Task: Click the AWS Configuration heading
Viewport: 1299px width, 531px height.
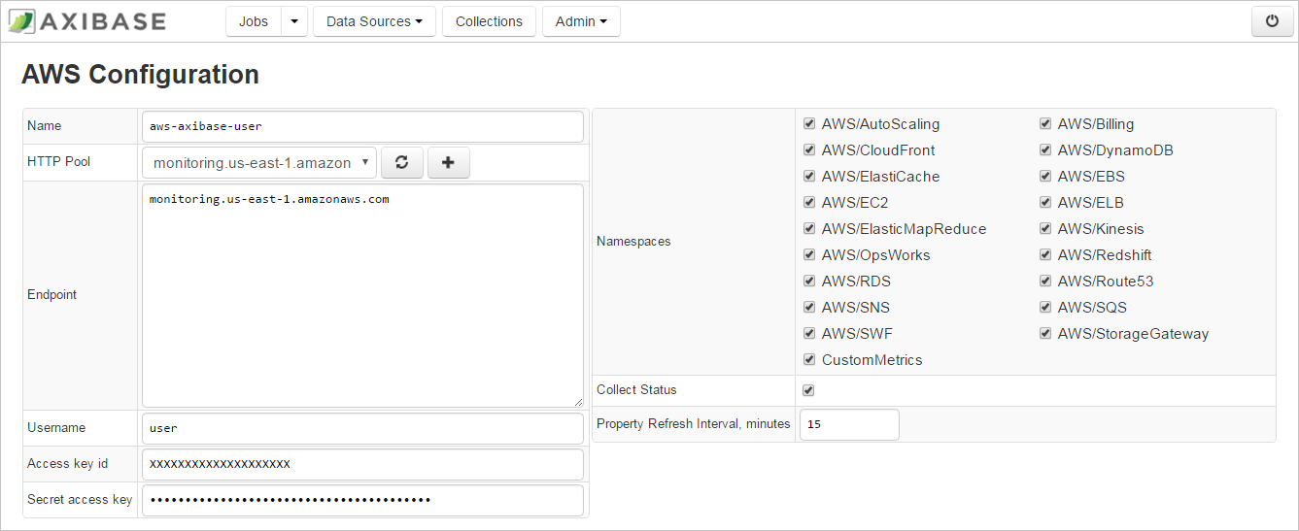Action: tap(140, 75)
